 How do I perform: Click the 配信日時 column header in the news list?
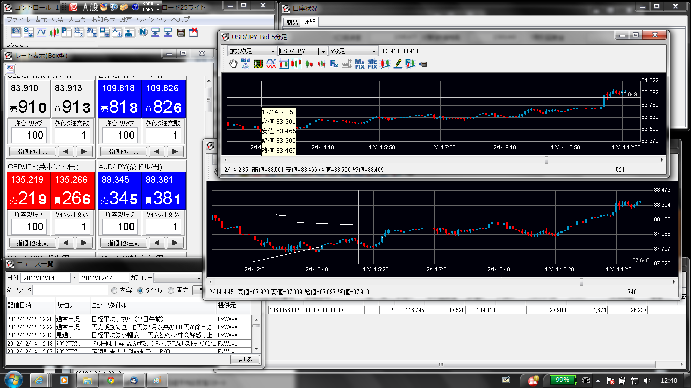click(30, 305)
